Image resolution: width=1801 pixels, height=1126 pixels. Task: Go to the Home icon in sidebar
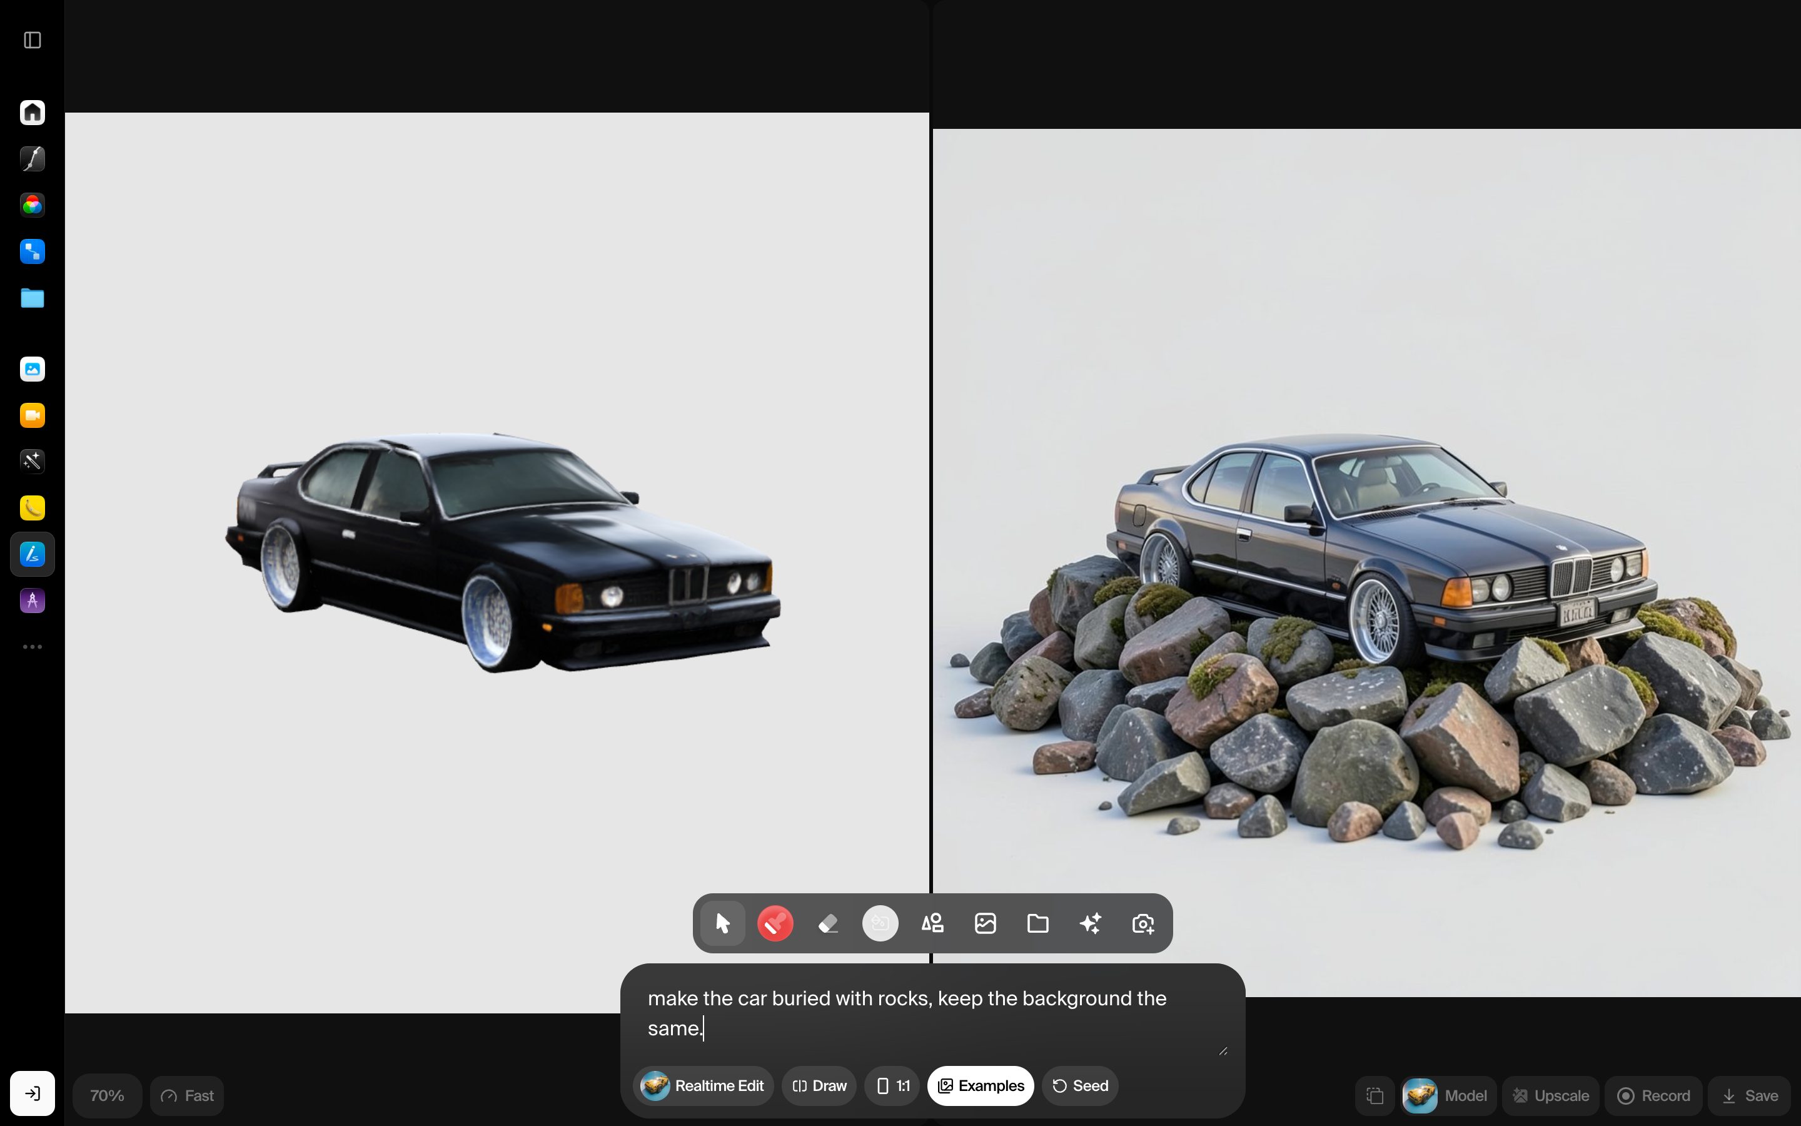click(32, 113)
